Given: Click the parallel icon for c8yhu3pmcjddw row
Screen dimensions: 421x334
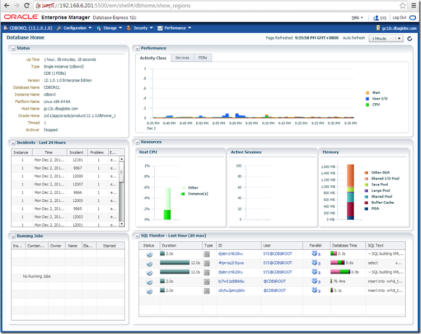Looking at the screenshot, I should pyautogui.click(x=315, y=290).
